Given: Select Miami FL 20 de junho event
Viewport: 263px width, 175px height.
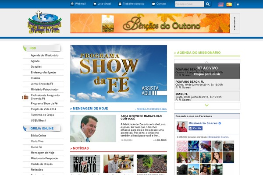Looking at the screenshot, I should (x=207, y=96).
